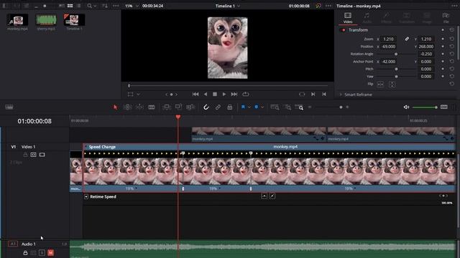Activate the Trim Edit Mode tool
The image size is (460, 258).
click(127, 107)
